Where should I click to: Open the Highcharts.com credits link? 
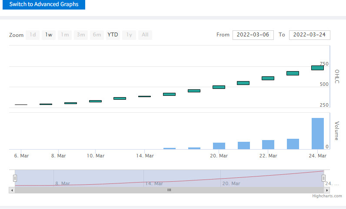click(x=327, y=196)
